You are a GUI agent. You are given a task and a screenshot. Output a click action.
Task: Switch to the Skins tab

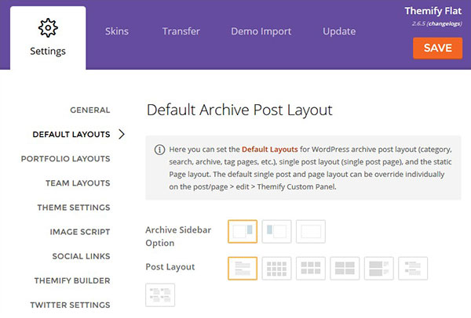coord(117,31)
